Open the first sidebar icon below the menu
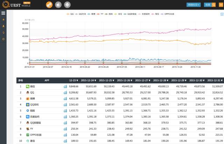The width and height of the screenshot is (224, 144). (x=3, y=20)
